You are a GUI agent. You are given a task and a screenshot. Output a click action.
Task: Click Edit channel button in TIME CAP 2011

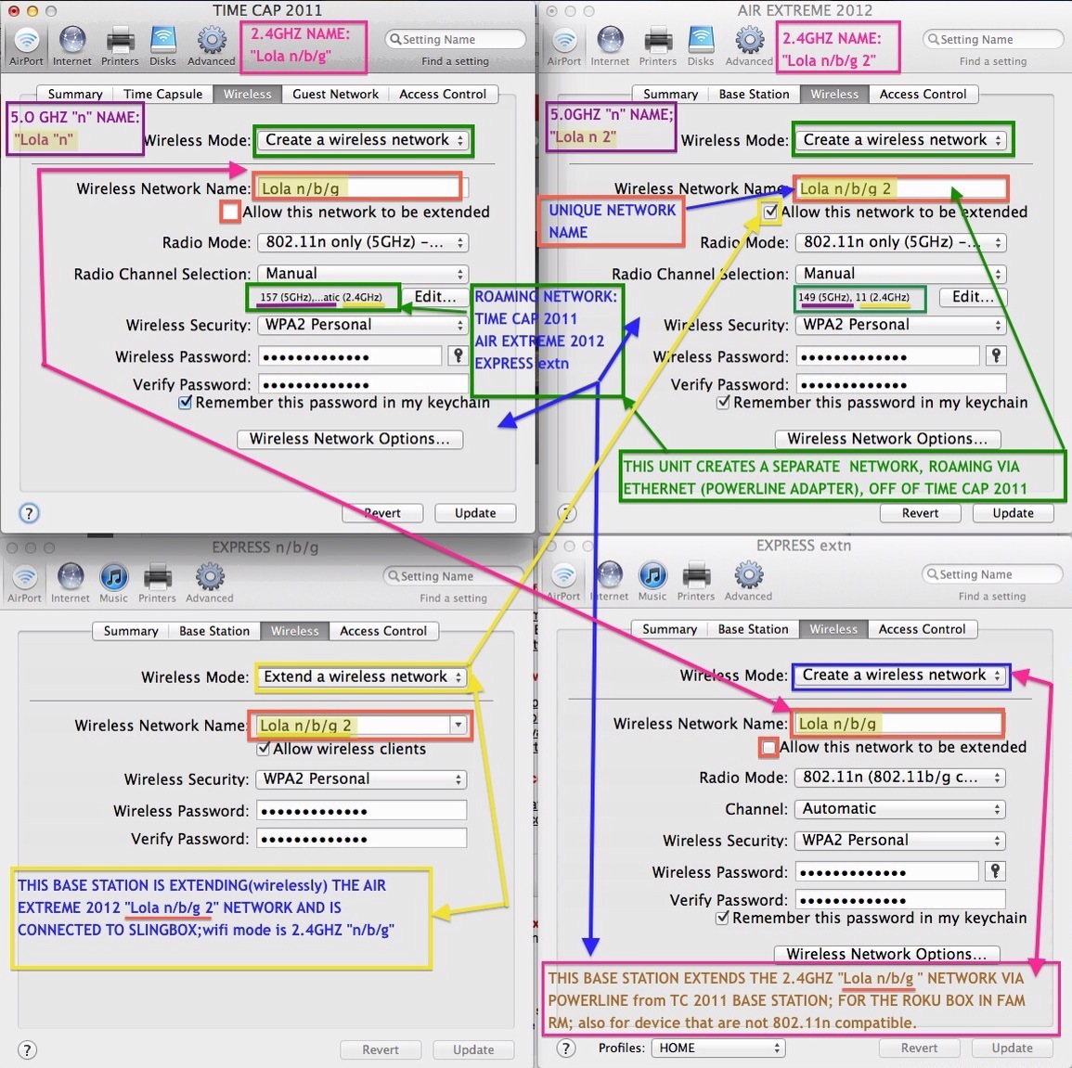[434, 297]
